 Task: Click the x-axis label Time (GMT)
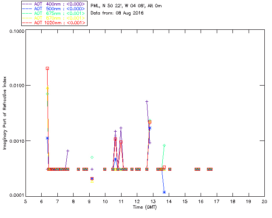click(x=144, y=207)
